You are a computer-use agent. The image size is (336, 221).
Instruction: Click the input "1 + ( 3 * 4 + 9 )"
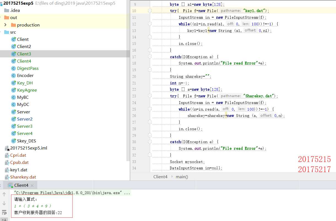[33, 206]
